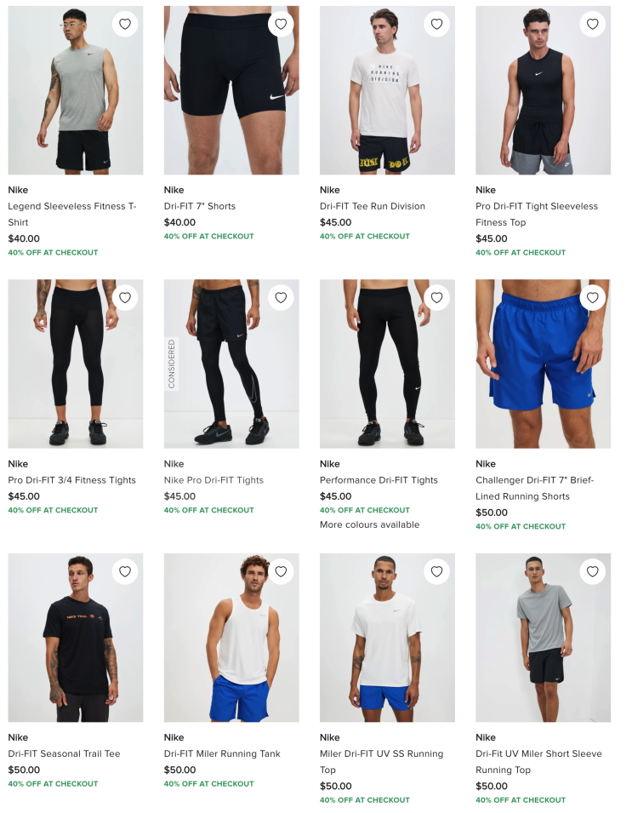Open Legend Sleeveless Fitness T-Shirt product link

pos(72,215)
